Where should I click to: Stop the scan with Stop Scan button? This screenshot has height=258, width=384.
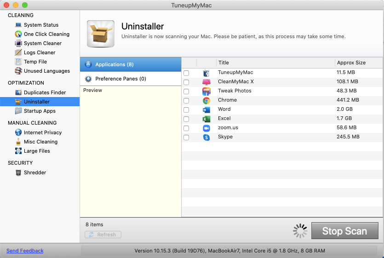345,231
